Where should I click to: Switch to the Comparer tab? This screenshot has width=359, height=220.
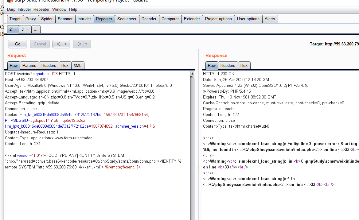pyautogui.click(x=170, y=19)
